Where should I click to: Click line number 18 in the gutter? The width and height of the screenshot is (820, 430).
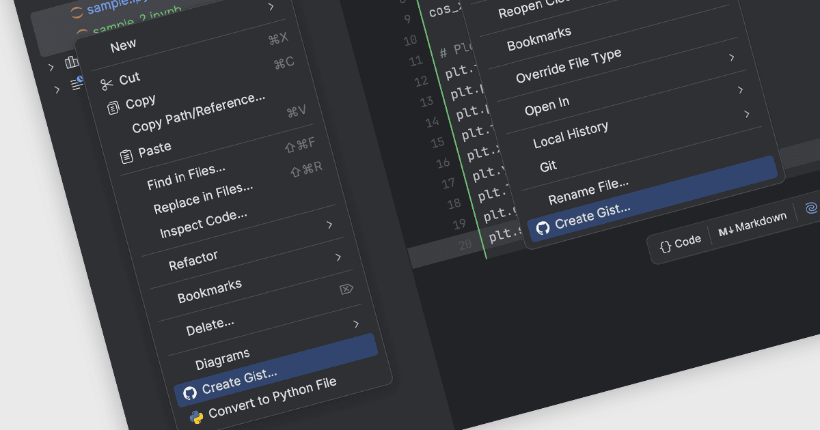[454, 203]
